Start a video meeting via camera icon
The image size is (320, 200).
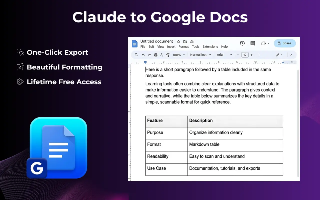(x=264, y=43)
